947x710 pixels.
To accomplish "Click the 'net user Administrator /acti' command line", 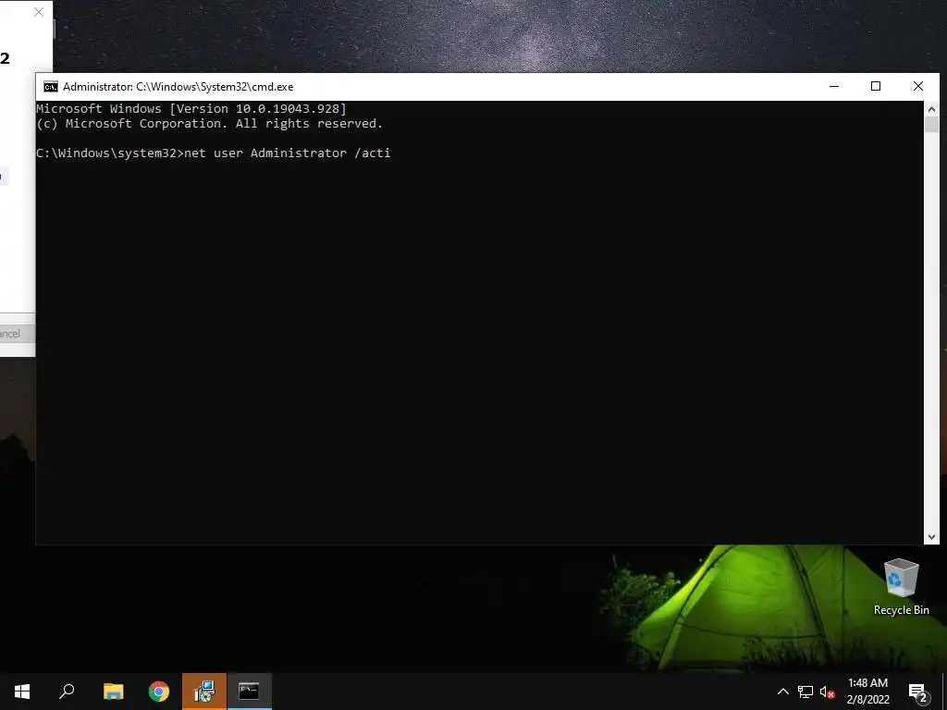I will coord(287,153).
